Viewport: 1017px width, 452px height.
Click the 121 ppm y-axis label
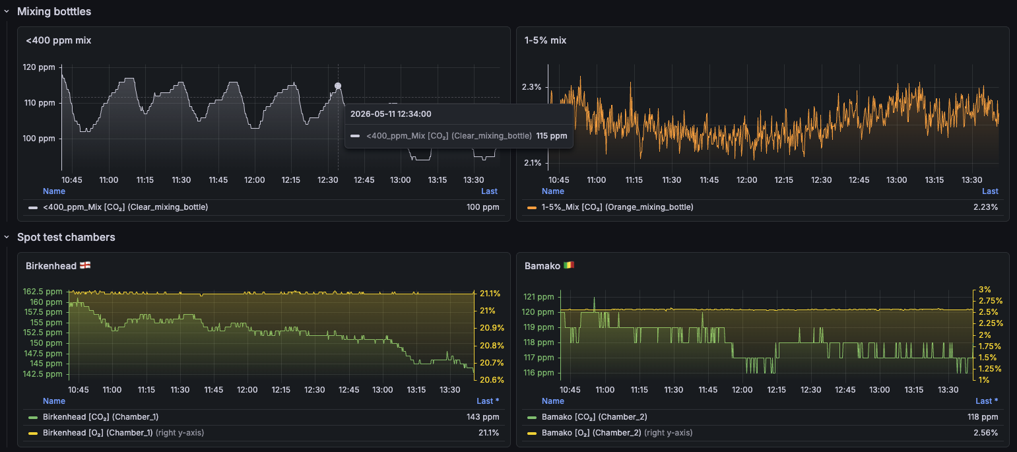(539, 296)
